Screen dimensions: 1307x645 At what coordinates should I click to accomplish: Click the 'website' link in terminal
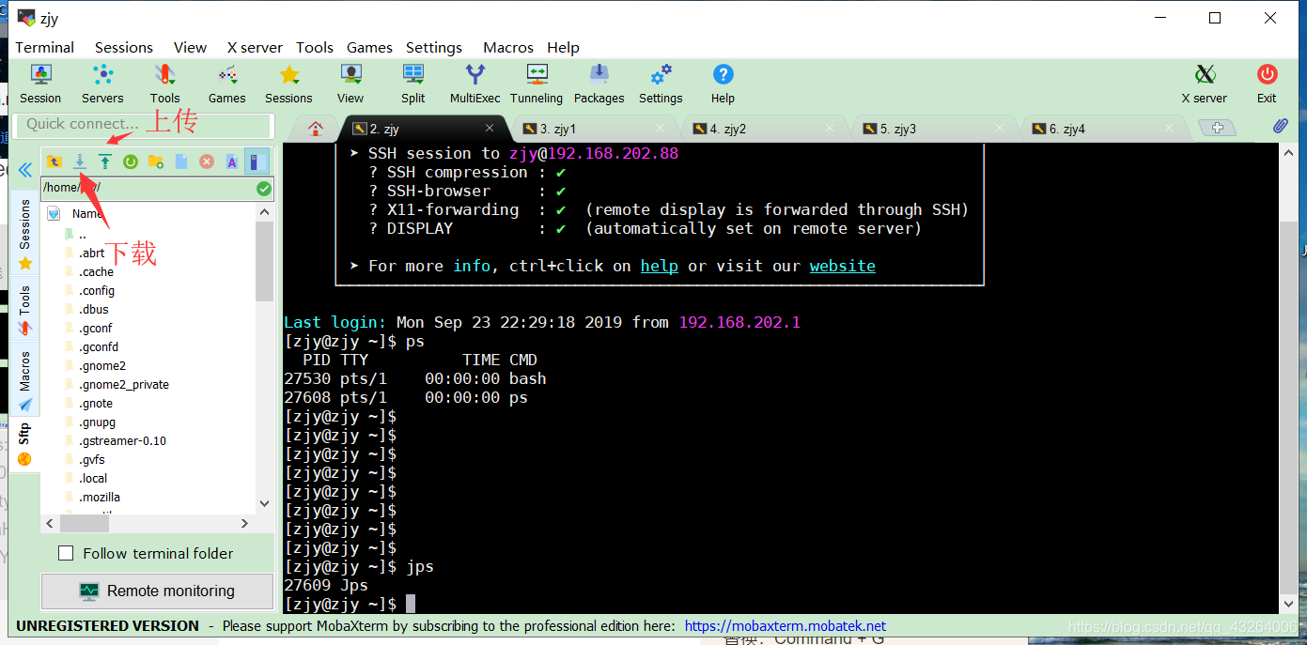point(842,266)
